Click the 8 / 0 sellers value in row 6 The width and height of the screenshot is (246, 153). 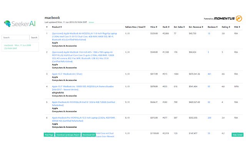tap(127, 118)
